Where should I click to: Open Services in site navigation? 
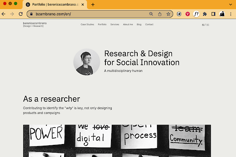click(115, 24)
